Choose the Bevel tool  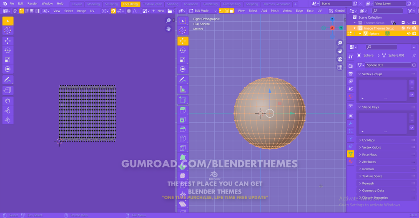(x=183, y=129)
